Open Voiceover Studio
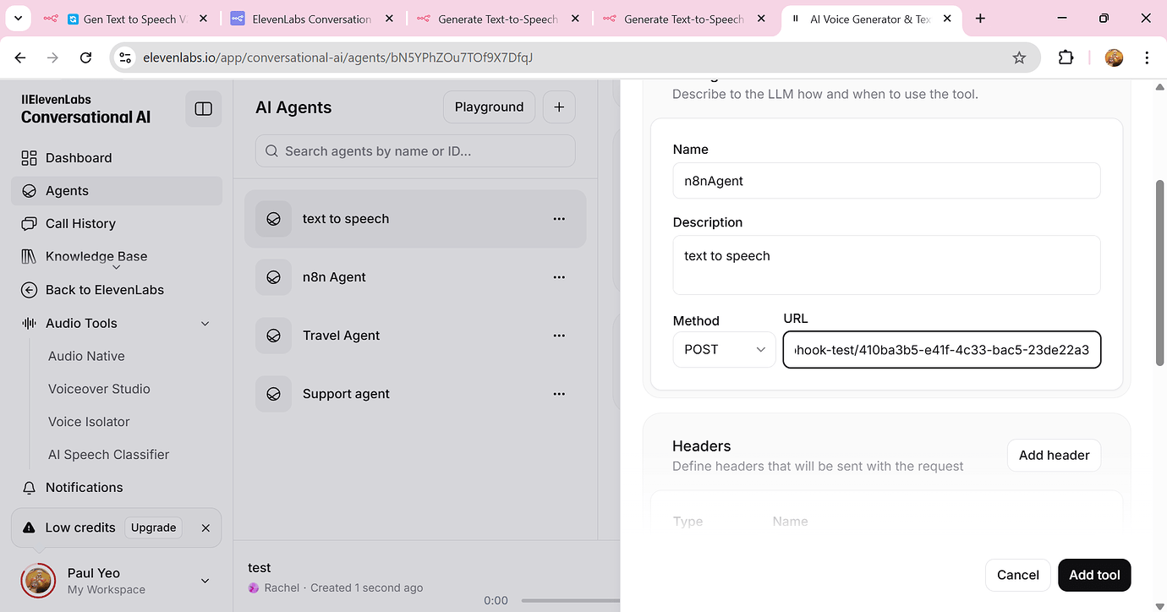1167x612 pixels. 98,388
